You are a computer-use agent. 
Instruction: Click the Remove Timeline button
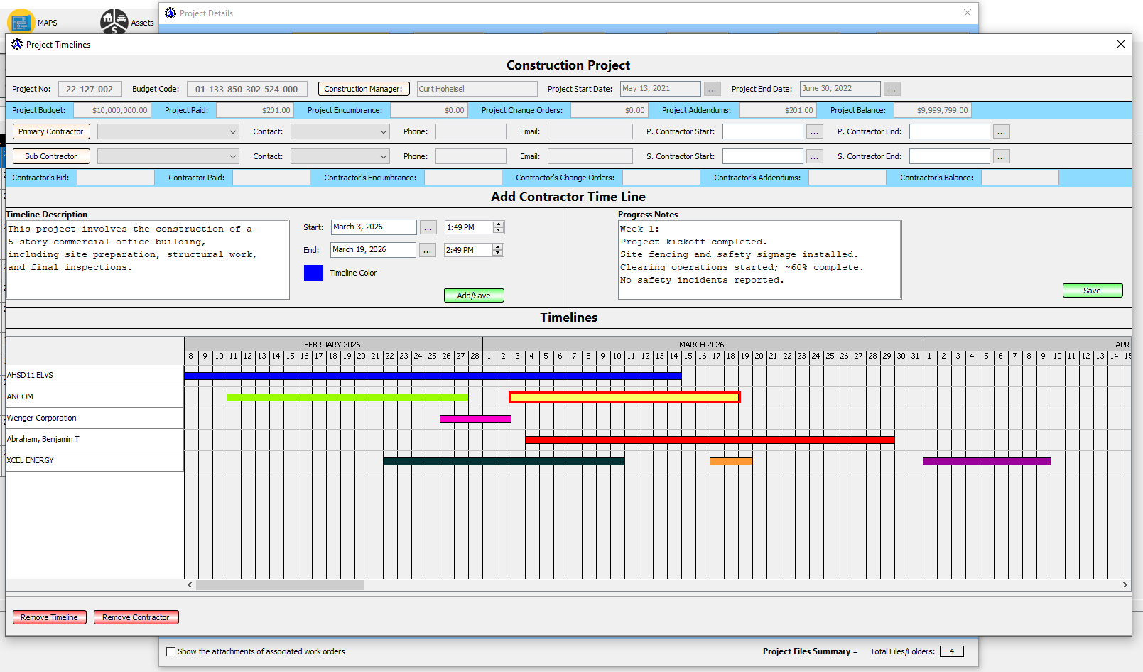click(49, 617)
